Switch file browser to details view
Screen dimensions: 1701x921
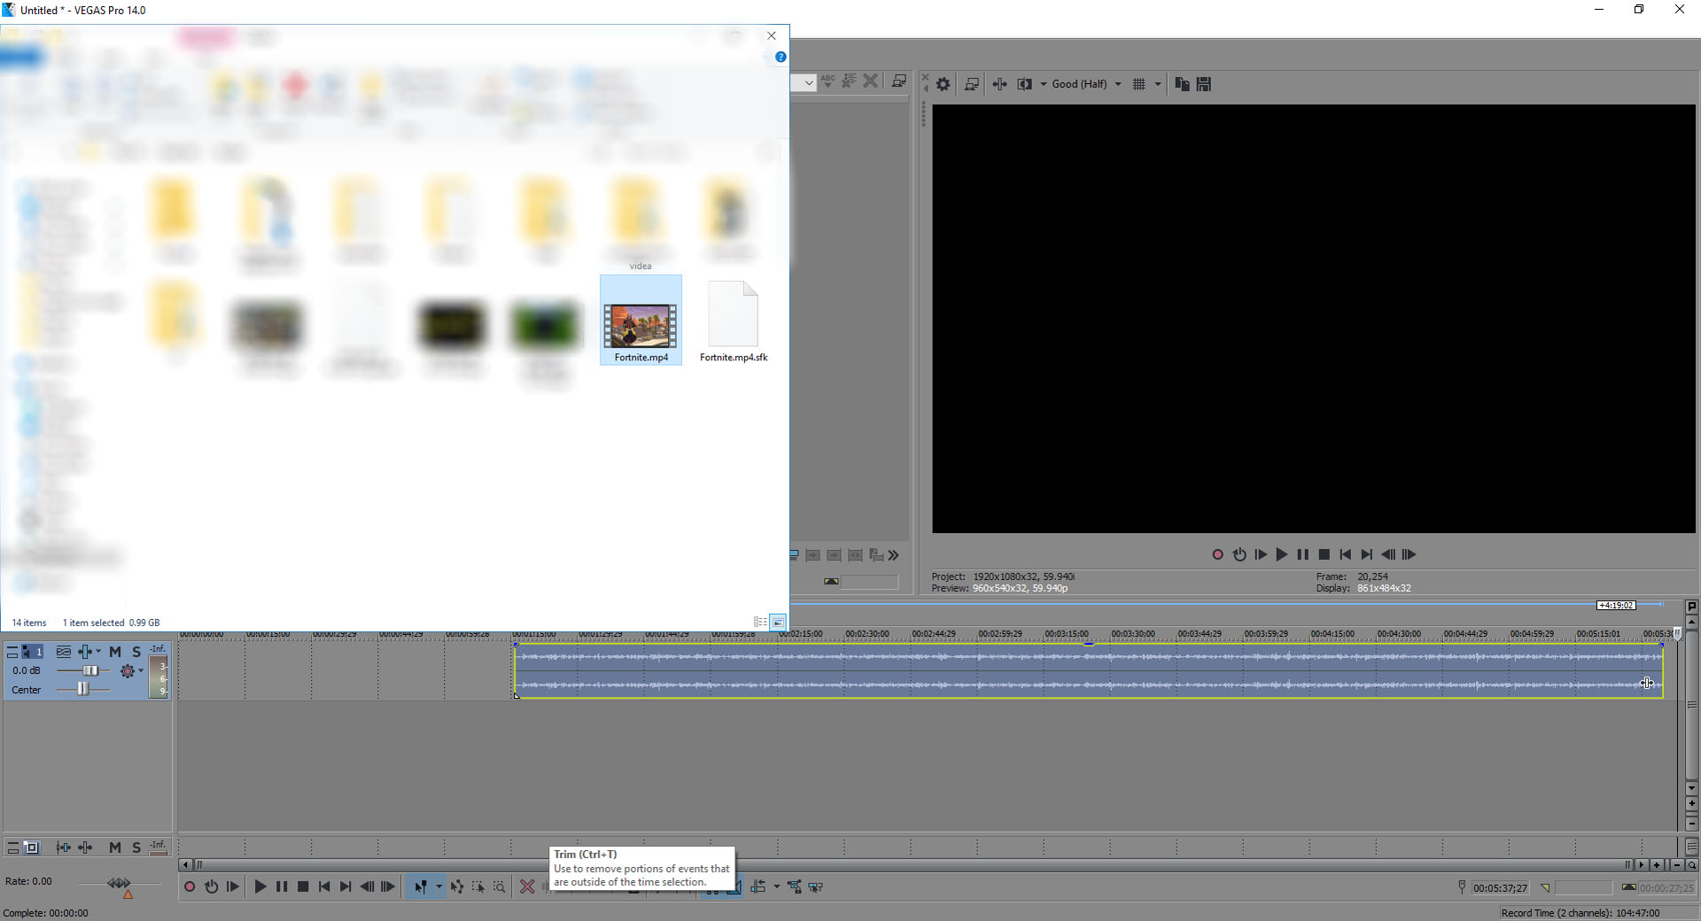760,623
